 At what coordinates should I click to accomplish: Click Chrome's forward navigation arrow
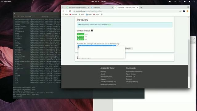point(66,11)
